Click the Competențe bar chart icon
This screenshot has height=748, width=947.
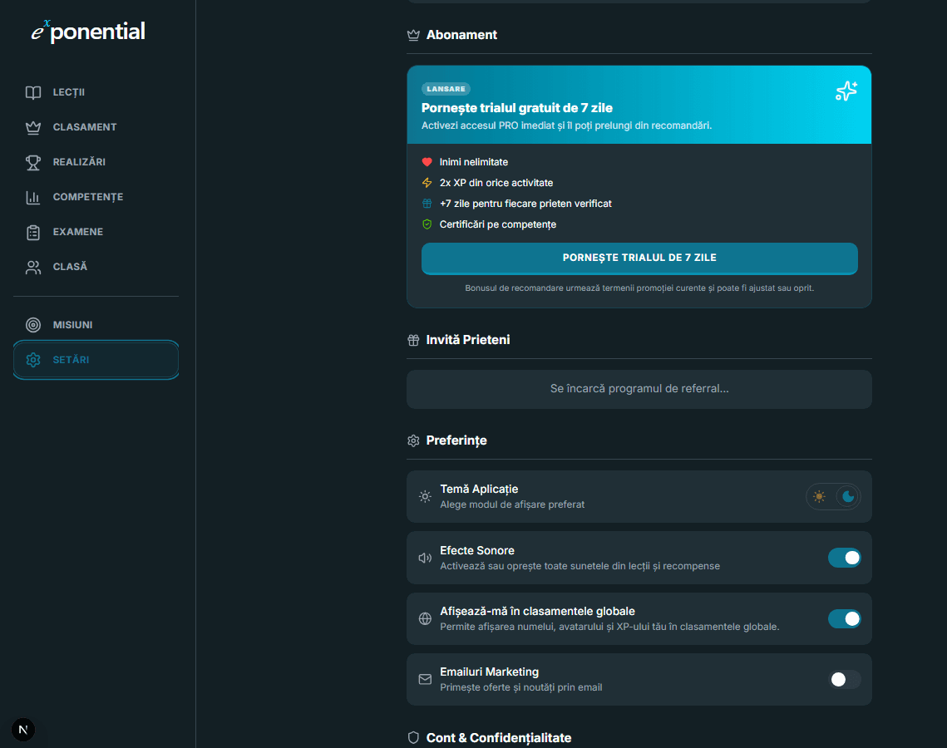tap(33, 198)
